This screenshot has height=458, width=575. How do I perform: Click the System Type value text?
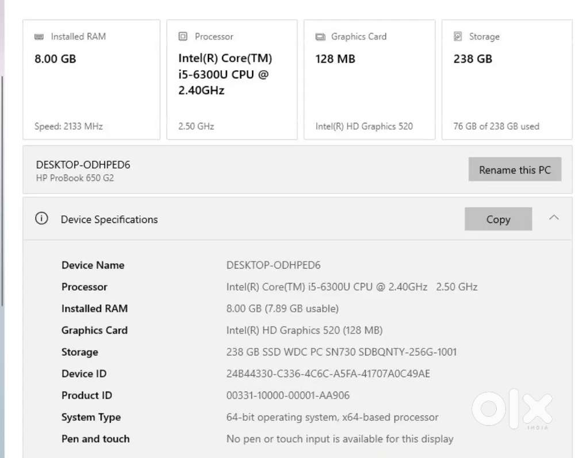pyautogui.click(x=332, y=417)
